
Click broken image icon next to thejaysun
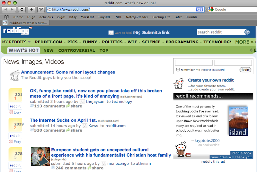(82, 101)
